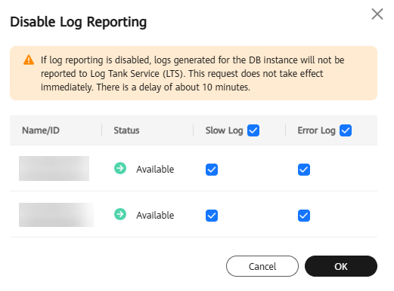The width and height of the screenshot is (394, 291).
Task: Click the Name/ID column header
Action: click(x=41, y=130)
